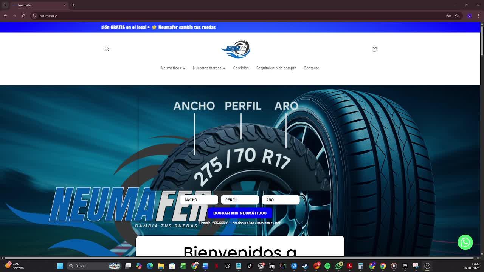The height and width of the screenshot is (272, 484).
Task: Click the Neumafer logo in header
Action: [x=236, y=49]
